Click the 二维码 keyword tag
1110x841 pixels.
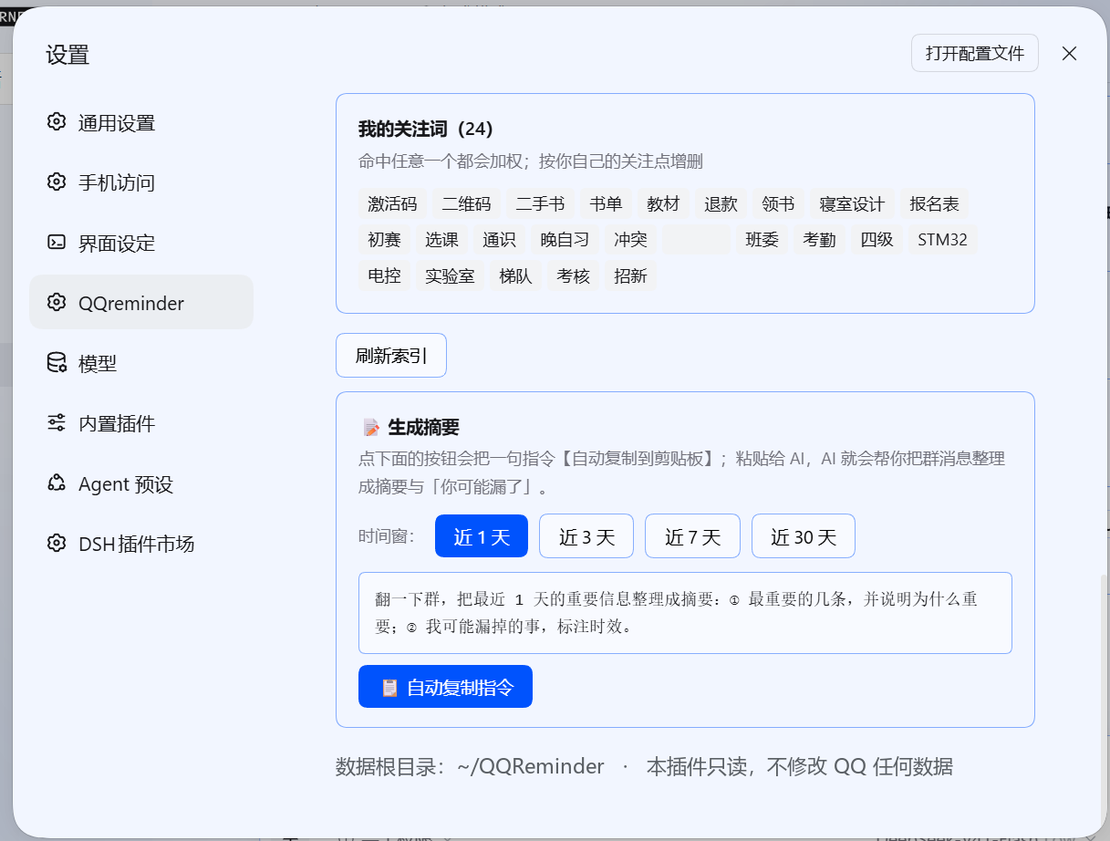pos(466,204)
